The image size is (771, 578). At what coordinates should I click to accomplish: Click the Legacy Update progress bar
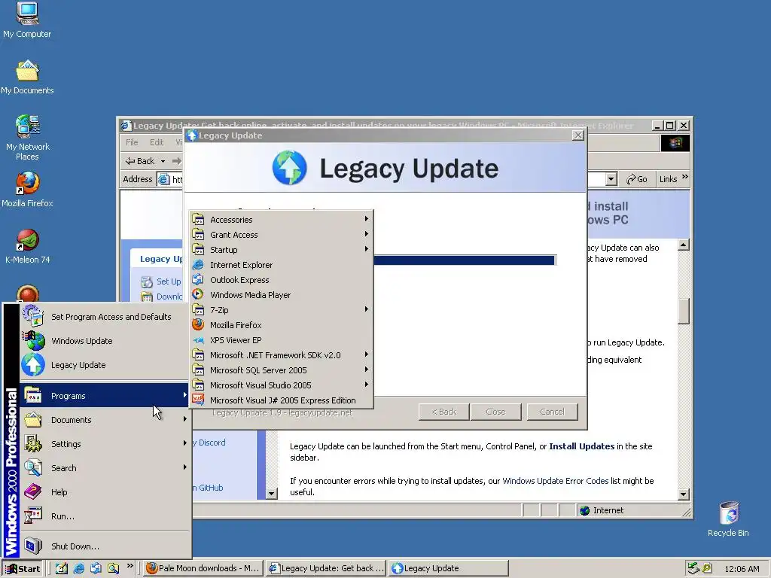coord(465,260)
